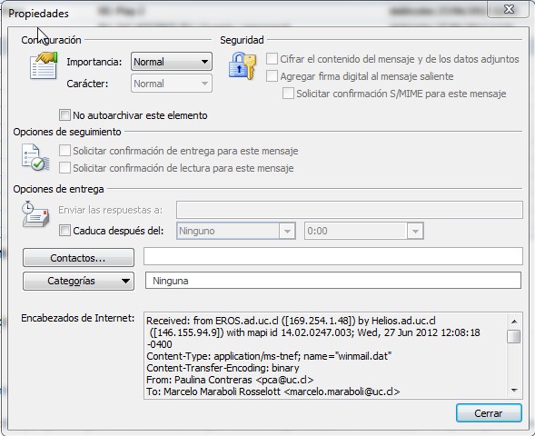Click the Cerrar button
The width and height of the screenshot is (535, 436).
pos(489,413)
